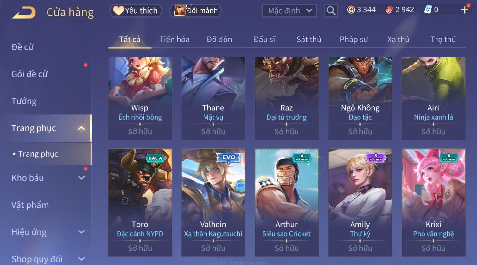Click the golden back arrow icon
This screenshot has width=477, height=265.
[x=24, y=12]
